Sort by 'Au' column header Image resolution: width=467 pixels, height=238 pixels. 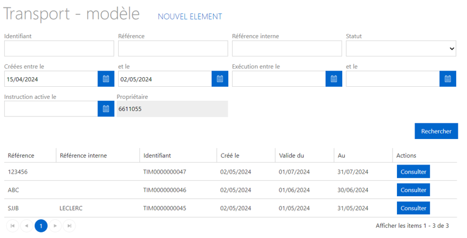pyautogui.click(x=342, y=155)
